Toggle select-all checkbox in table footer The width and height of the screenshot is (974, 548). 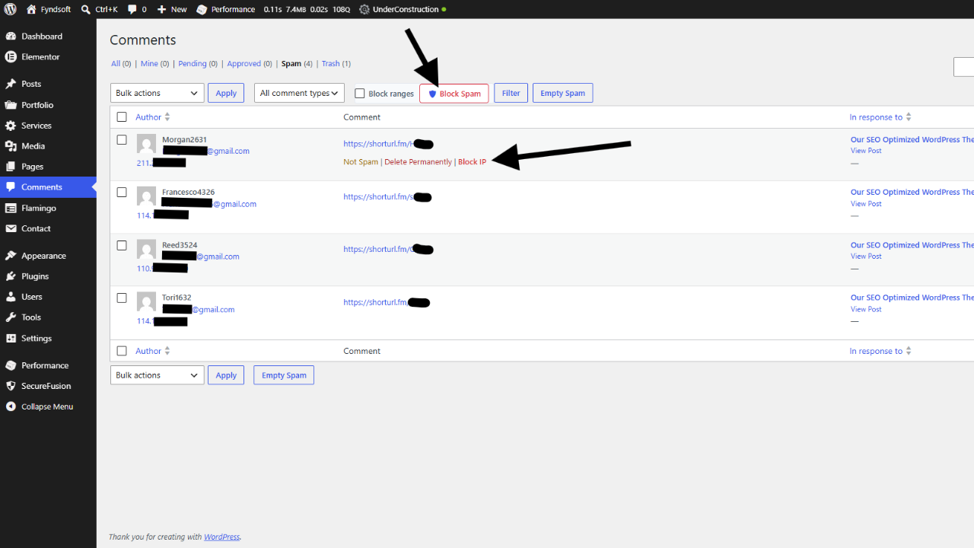122,351
